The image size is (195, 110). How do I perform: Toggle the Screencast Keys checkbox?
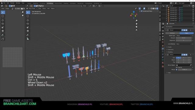point(141,11)
